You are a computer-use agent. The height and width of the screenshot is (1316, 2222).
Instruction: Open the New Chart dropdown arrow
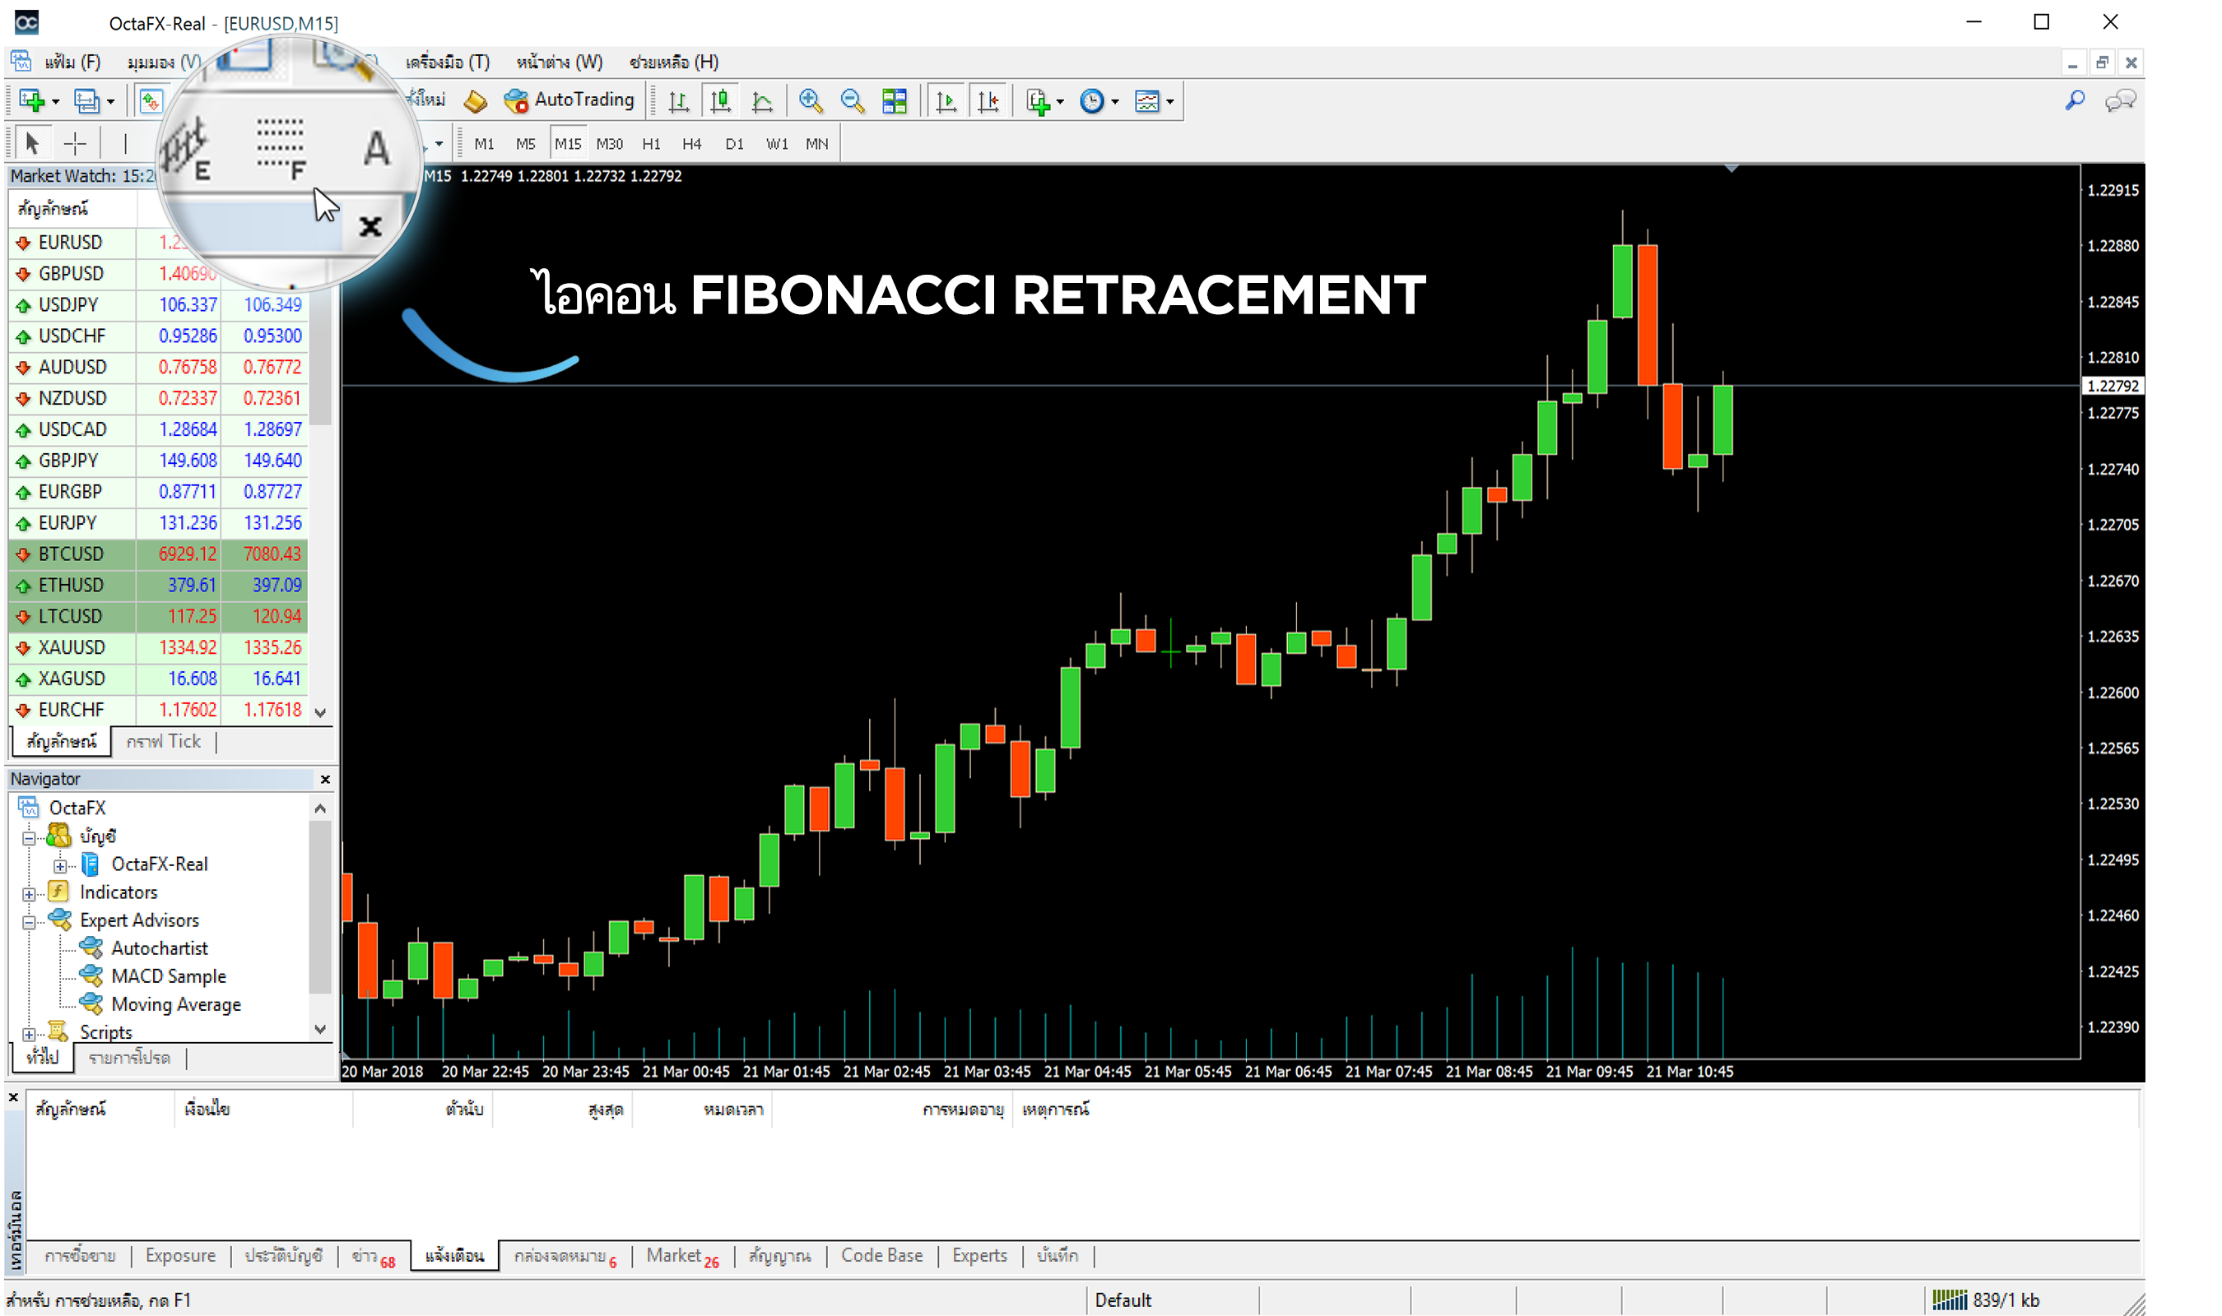point(55,102)
